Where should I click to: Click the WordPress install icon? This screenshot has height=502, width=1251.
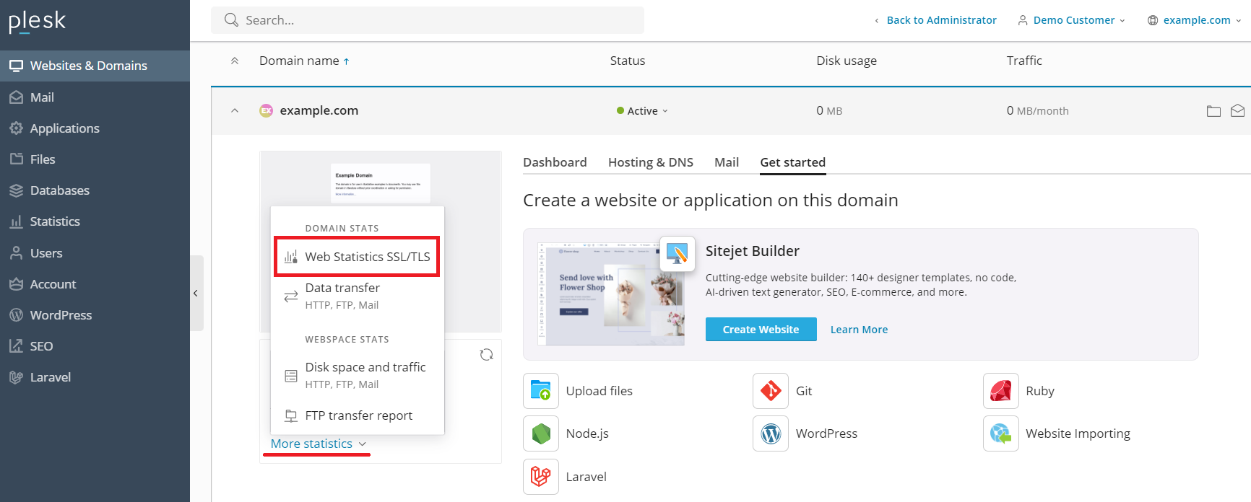pyautogui.click(x=770, y=433)
